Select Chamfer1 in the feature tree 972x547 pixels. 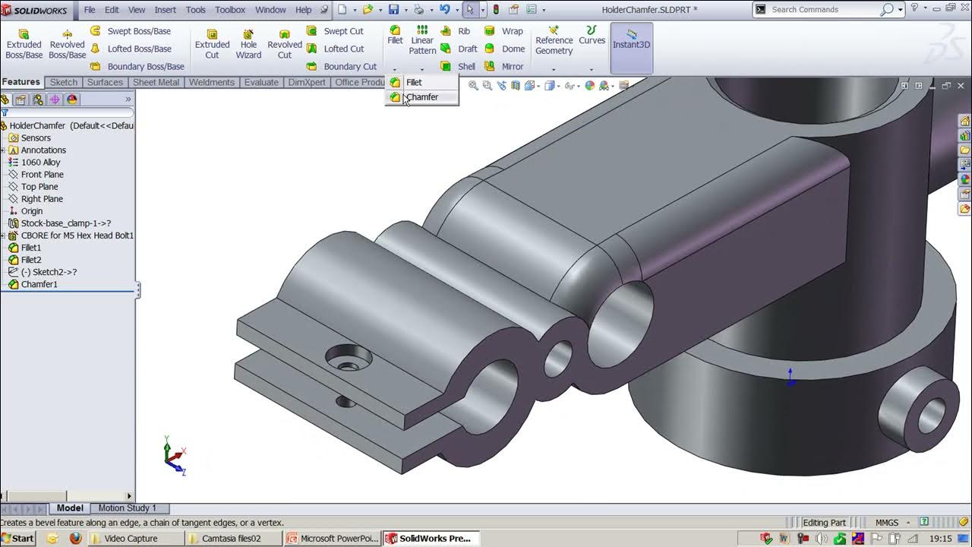click(x=39, y=284)
